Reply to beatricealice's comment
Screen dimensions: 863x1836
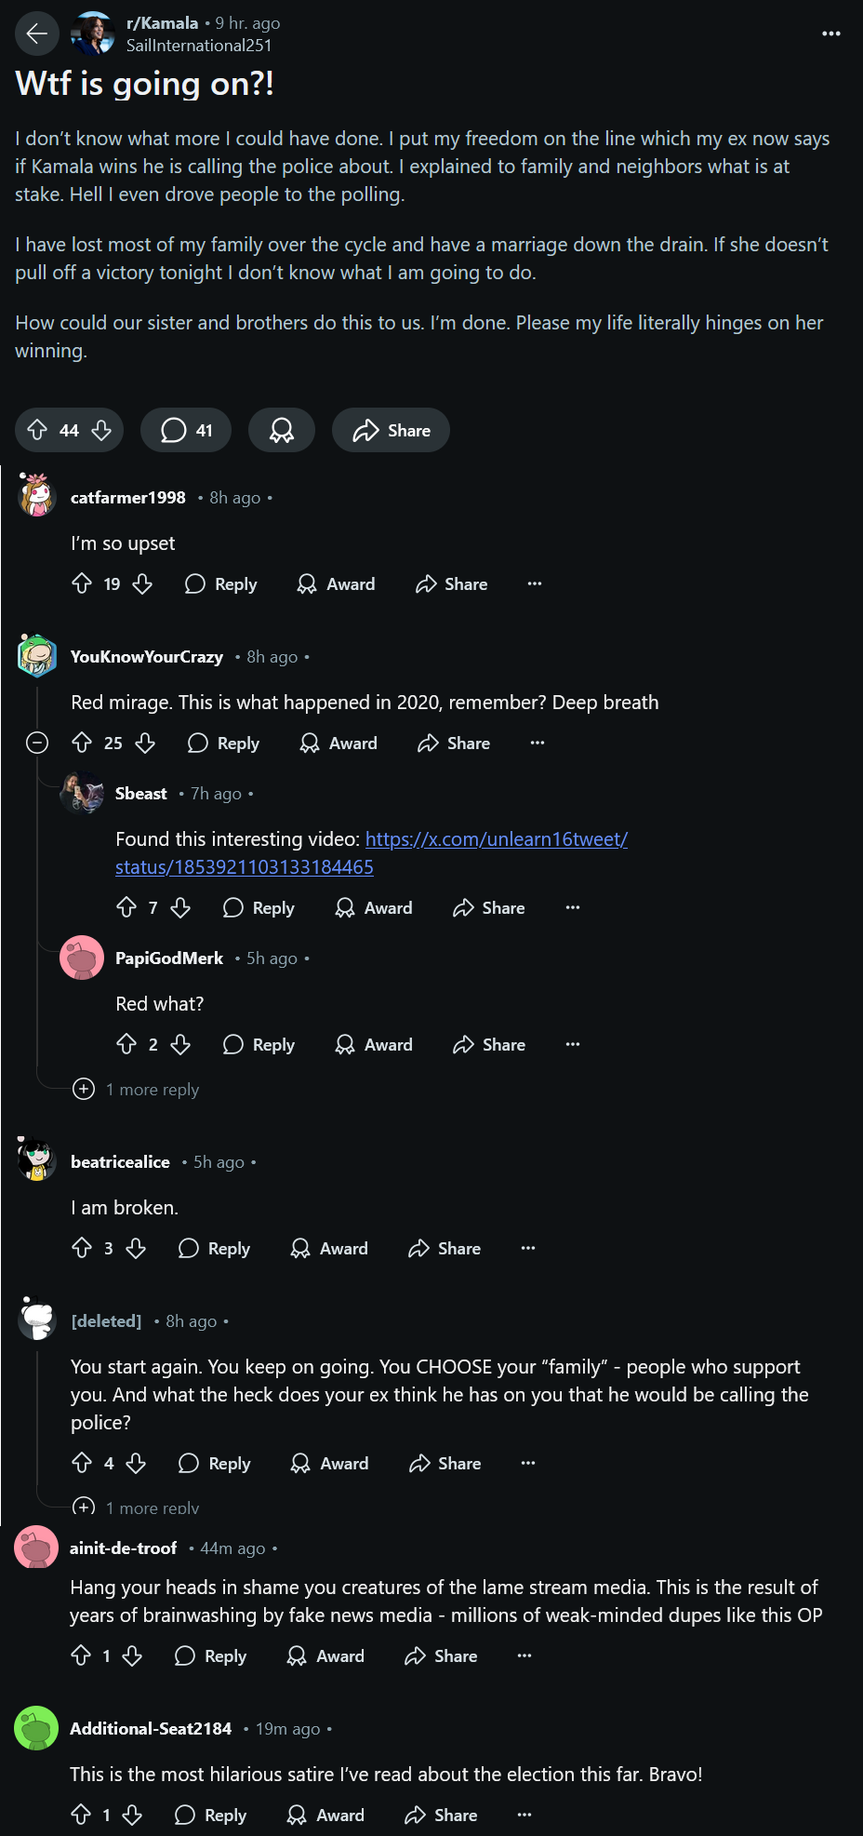coord(215,1248)
